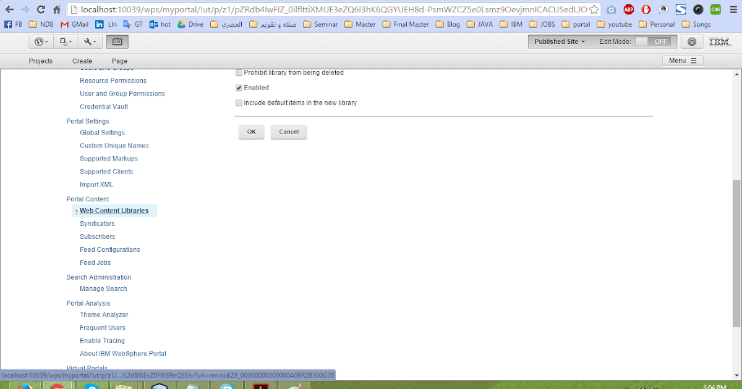
Task: Check Prohibit library from being deleted
Action: coord(239,72)
